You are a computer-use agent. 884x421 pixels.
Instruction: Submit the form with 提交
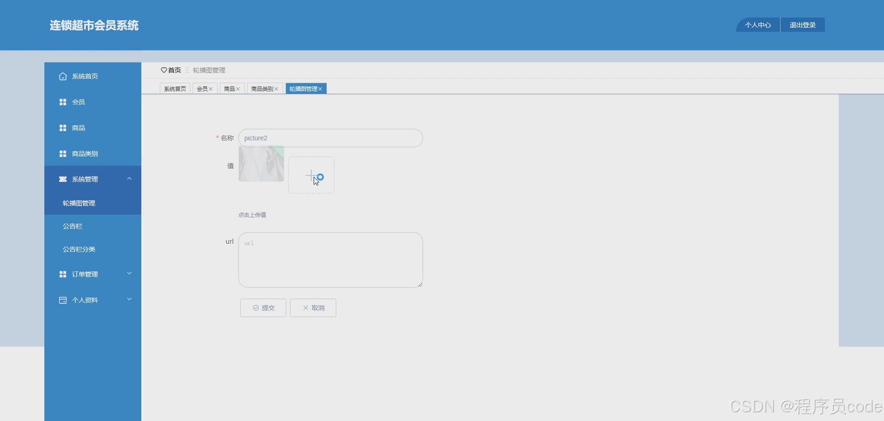[263, 308]
